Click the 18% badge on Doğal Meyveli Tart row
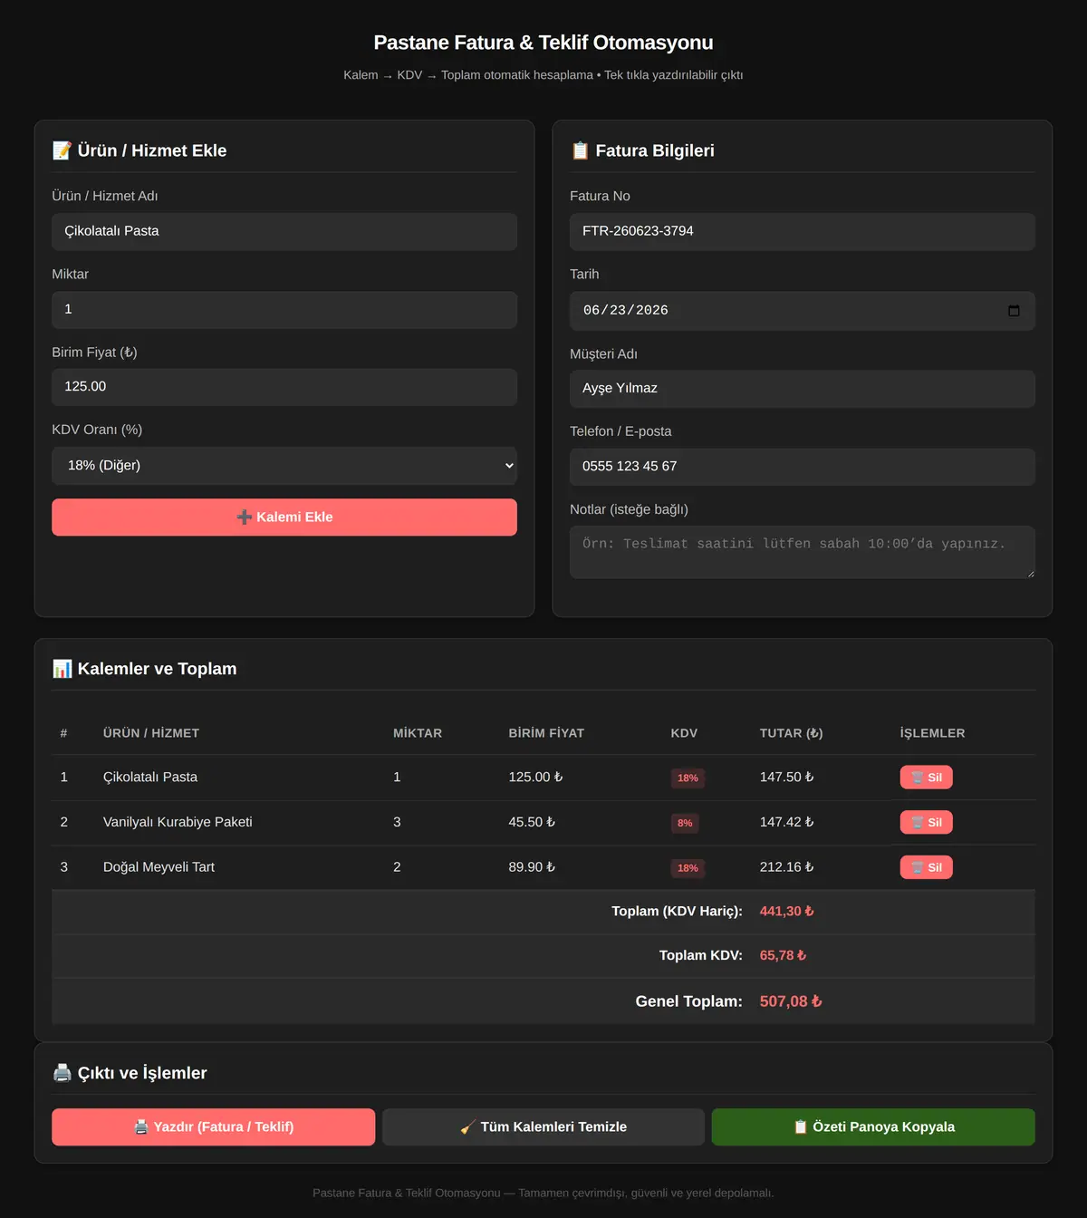This screenshot has width=1087, height=1218. point(688,868)
